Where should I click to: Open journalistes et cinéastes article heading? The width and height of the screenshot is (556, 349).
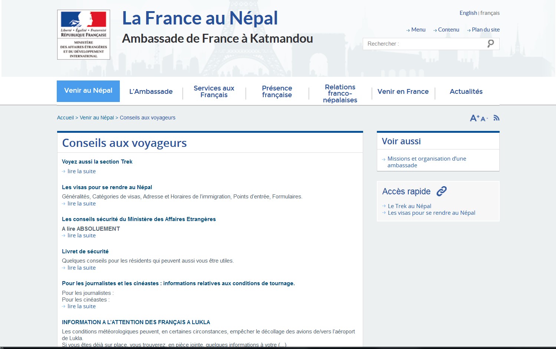tap(178, 283)
